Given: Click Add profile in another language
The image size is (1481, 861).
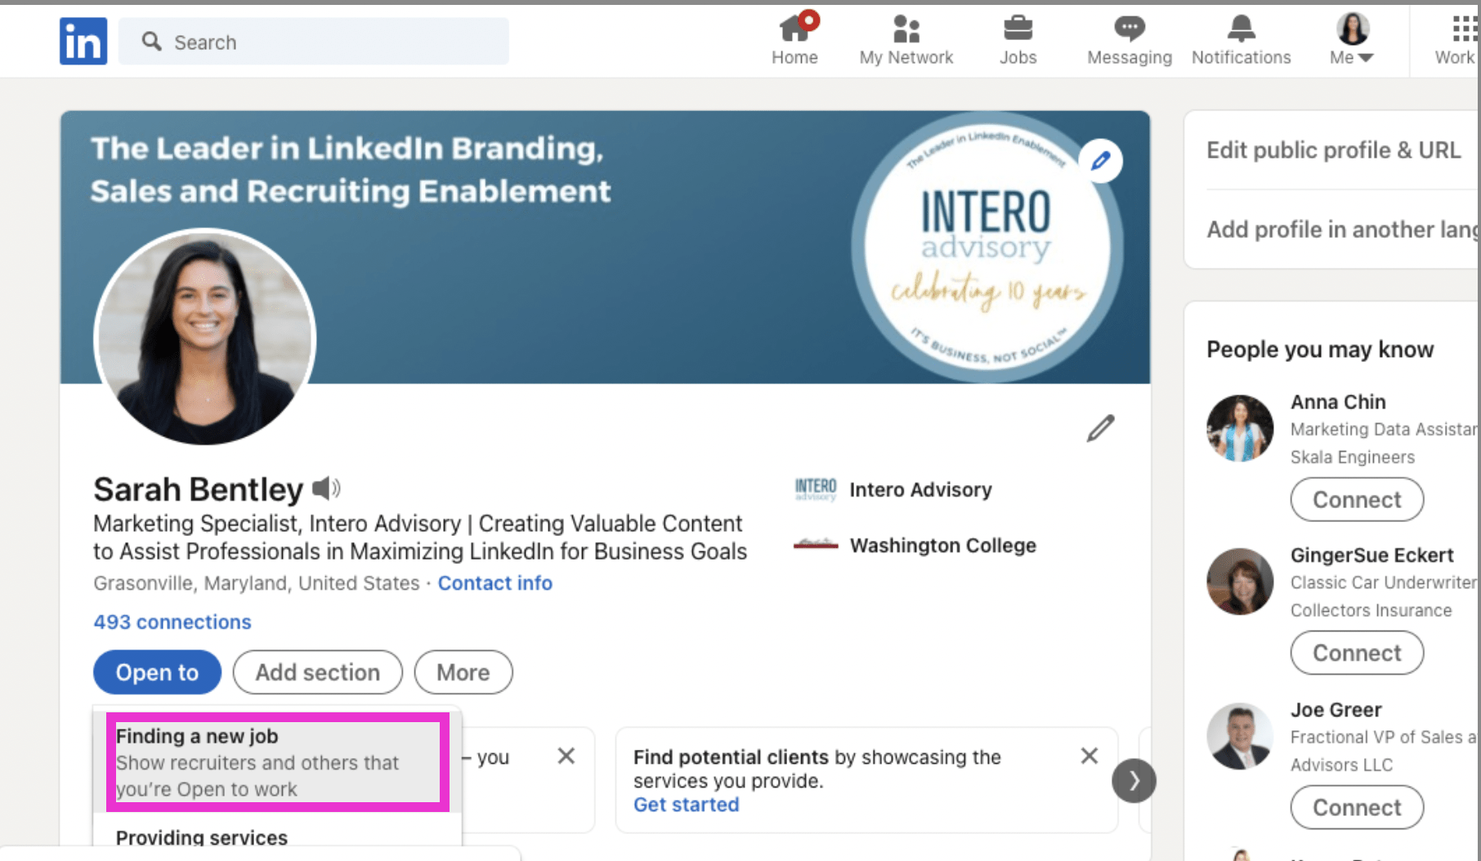Looking at the screenshot, I should click(x=1343, y=230).
